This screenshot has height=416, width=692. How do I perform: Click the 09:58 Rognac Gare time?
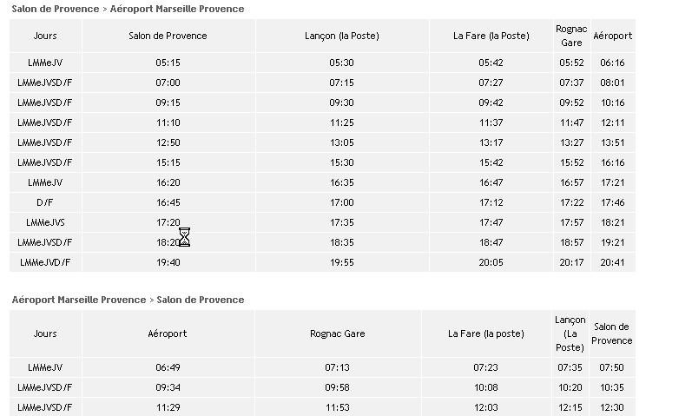[x=337, y=388]
